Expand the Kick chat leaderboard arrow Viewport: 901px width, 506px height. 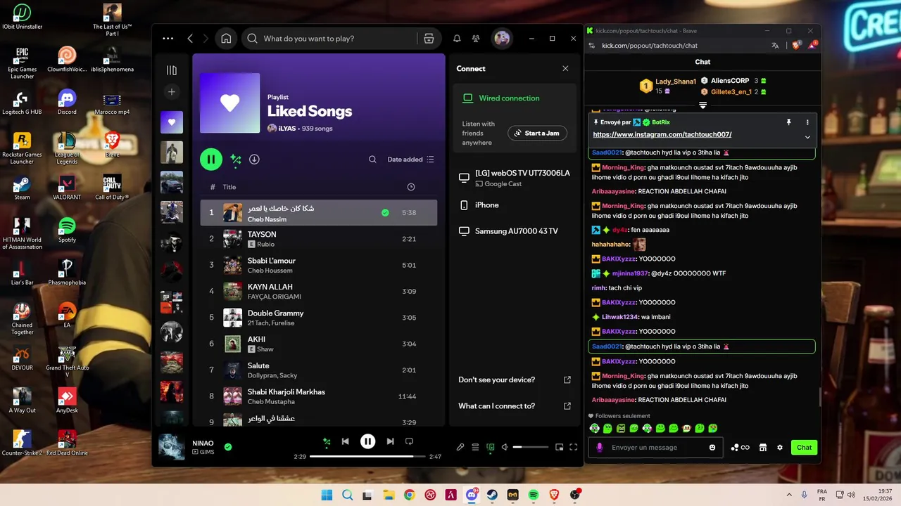702,105
